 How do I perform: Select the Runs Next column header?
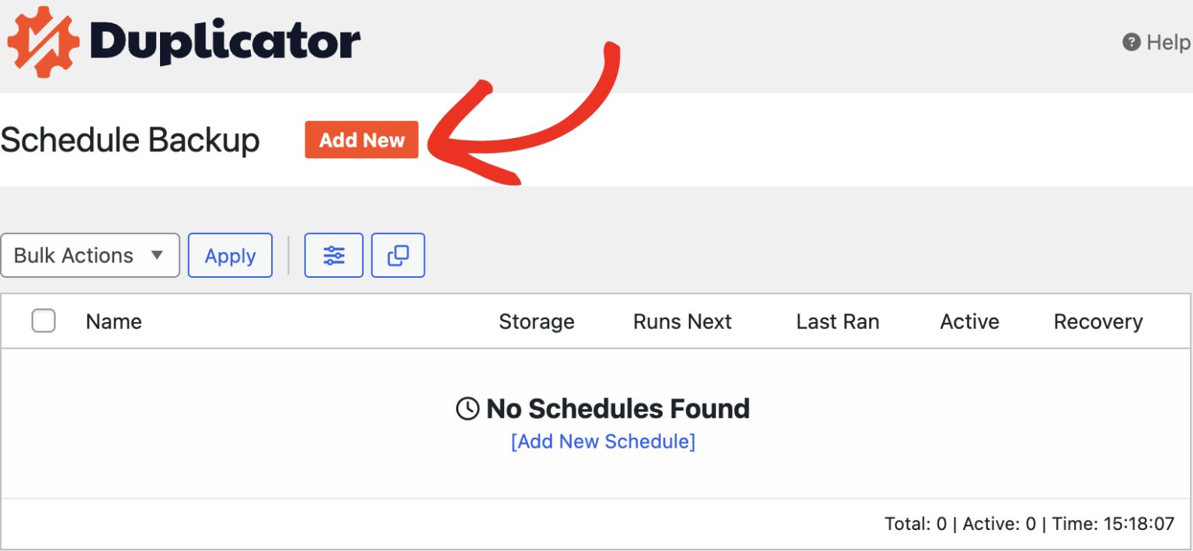point(682,321)
